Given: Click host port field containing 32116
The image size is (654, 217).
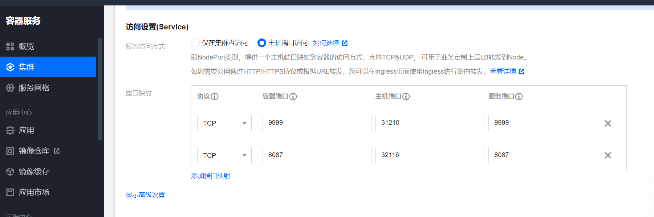Looking at the screenshot, I should pos(430,155).
